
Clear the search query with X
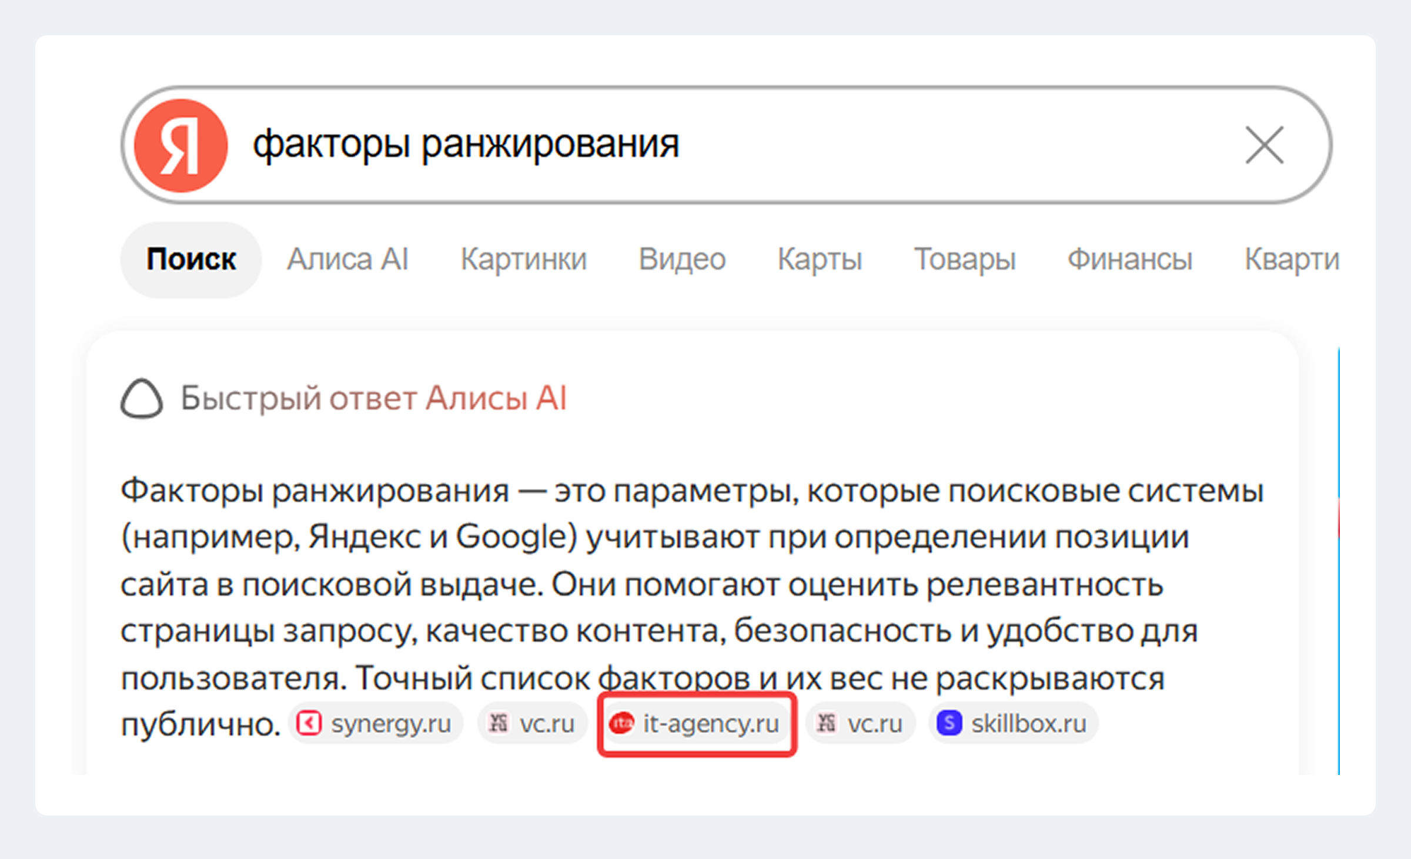pyautogui.click(x=1264, y=145)
